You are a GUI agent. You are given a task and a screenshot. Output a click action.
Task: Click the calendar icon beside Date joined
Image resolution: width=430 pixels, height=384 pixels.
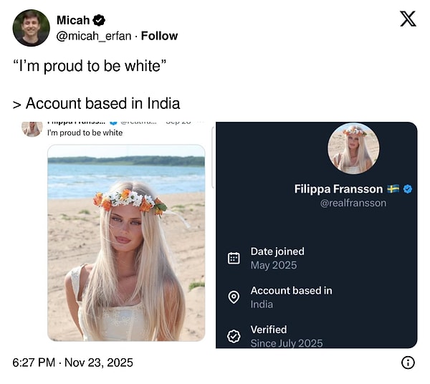pyautogui.click(x=234, y=259)
